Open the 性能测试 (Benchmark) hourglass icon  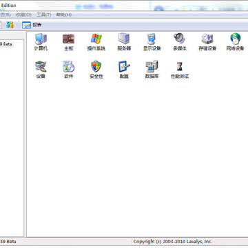[180, 66]
